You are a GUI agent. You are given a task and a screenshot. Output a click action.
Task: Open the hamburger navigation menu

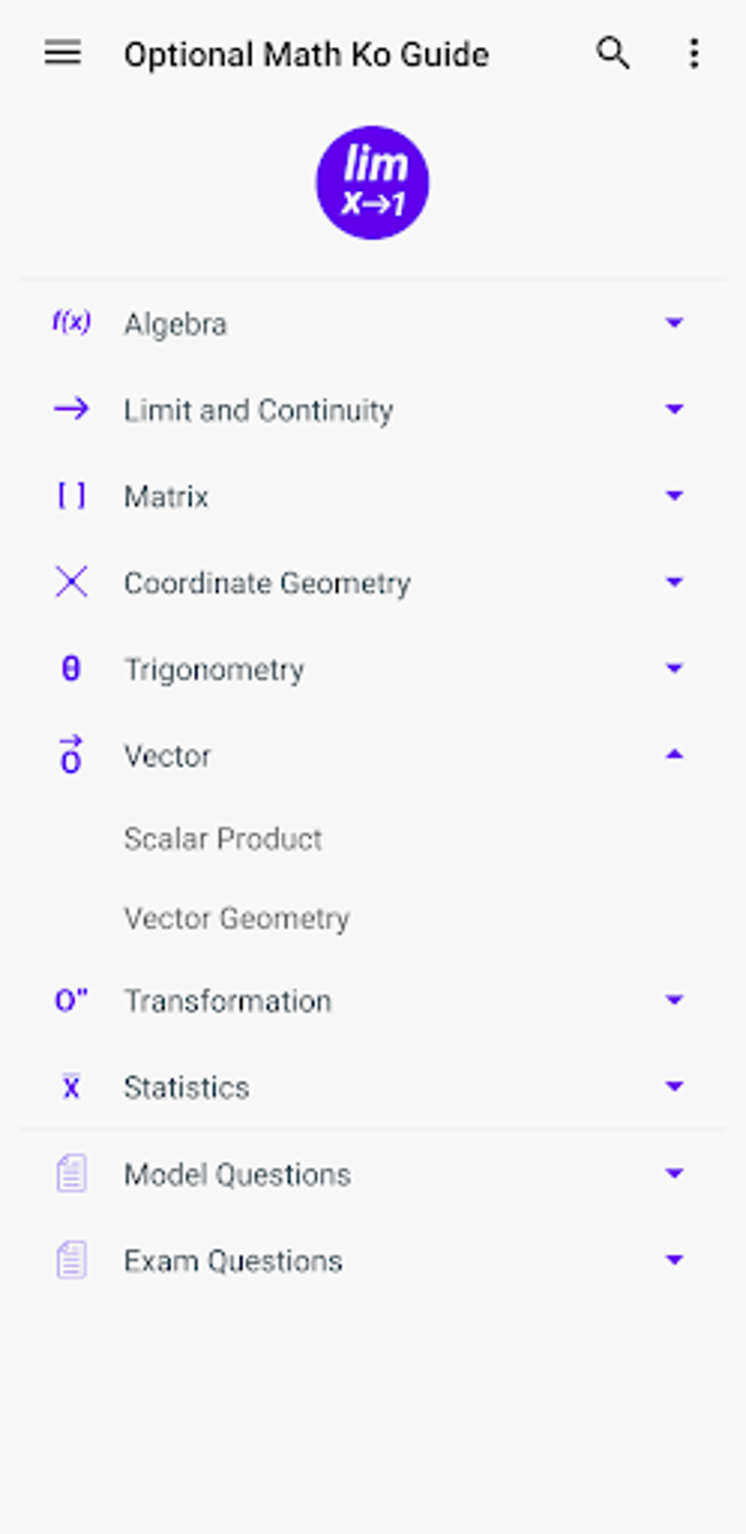pyautogui.click(x=63, y=53)
